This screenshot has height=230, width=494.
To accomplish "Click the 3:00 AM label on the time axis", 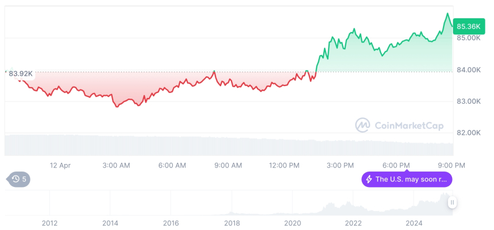I will pos(116,165).
